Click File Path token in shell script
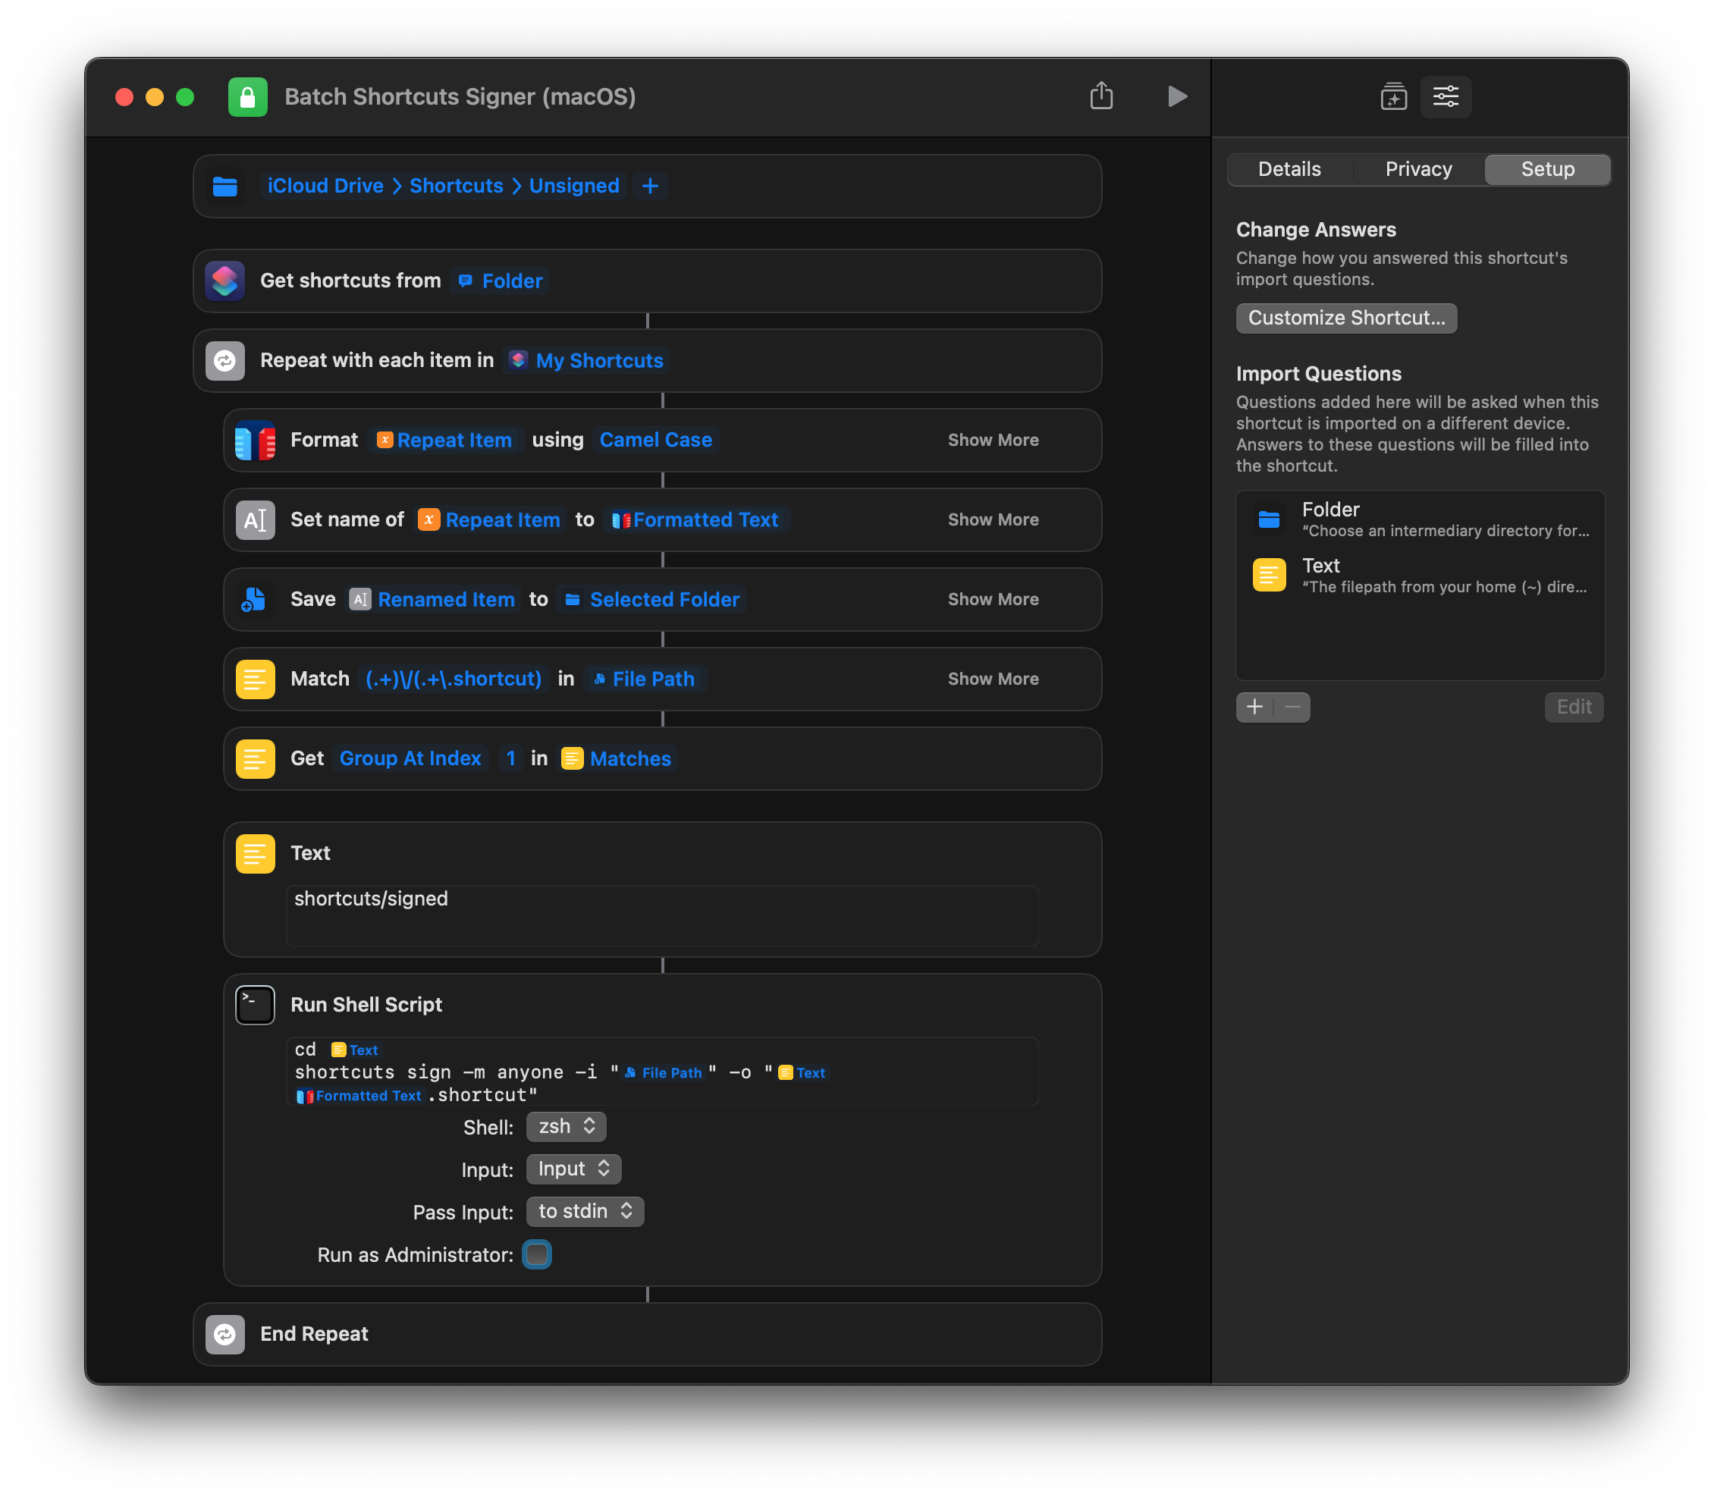Screen dimensions: 1714x1497 (663, 1072)
